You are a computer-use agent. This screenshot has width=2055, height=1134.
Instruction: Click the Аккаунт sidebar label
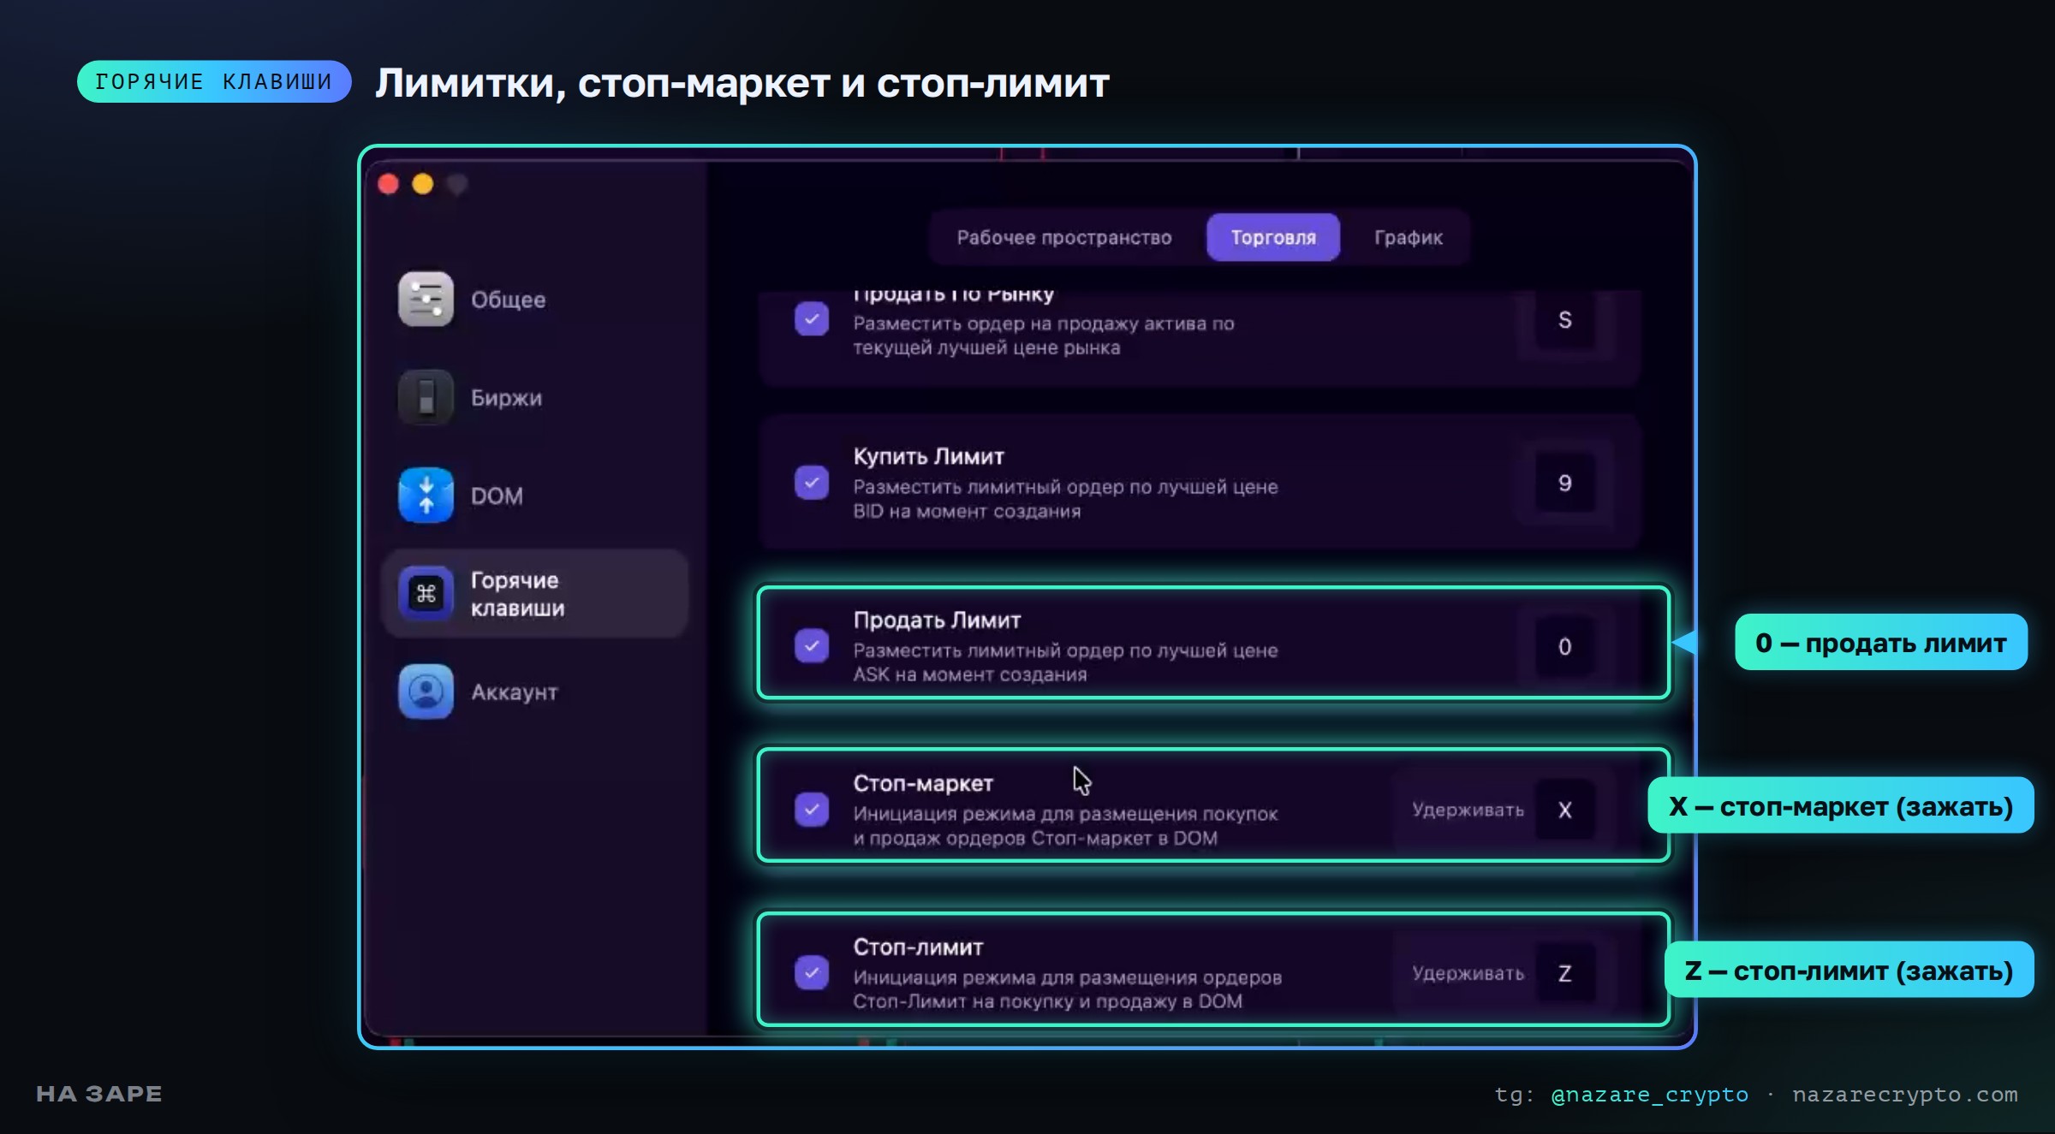[x=515, y=692]
